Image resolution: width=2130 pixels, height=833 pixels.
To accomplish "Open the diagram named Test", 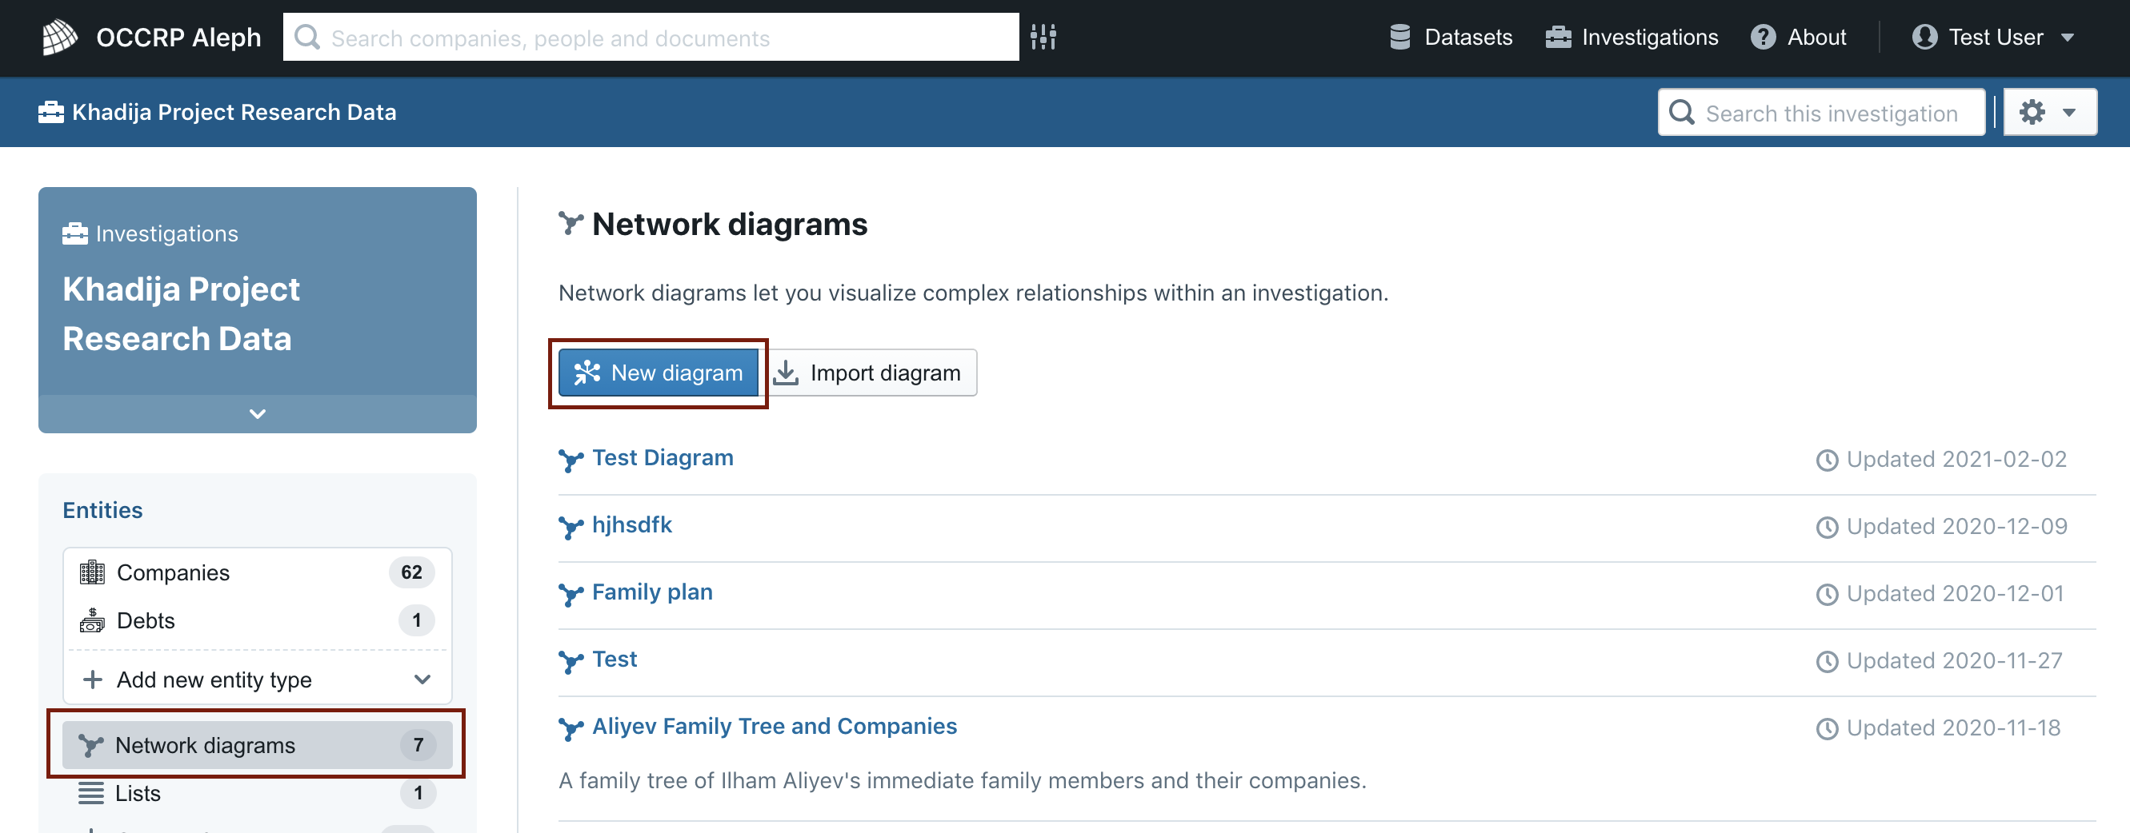I will coord(615,659).
